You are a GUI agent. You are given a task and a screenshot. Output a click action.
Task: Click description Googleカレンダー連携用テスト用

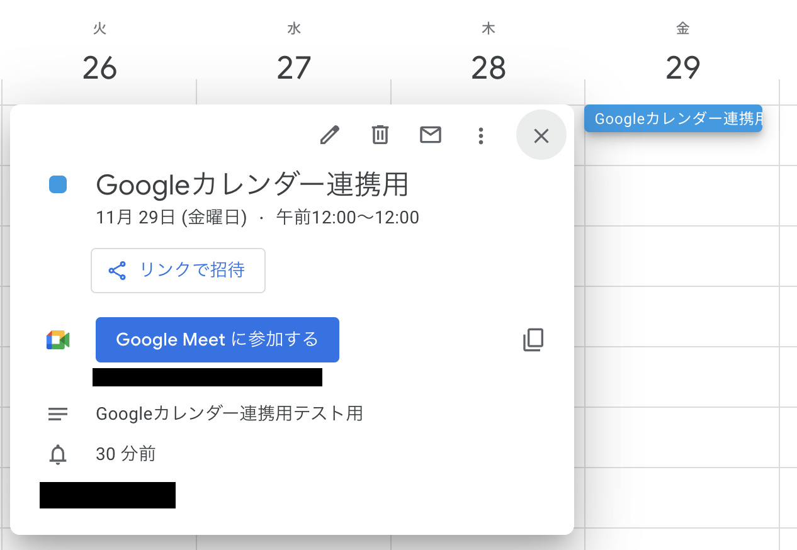point(229,413)
